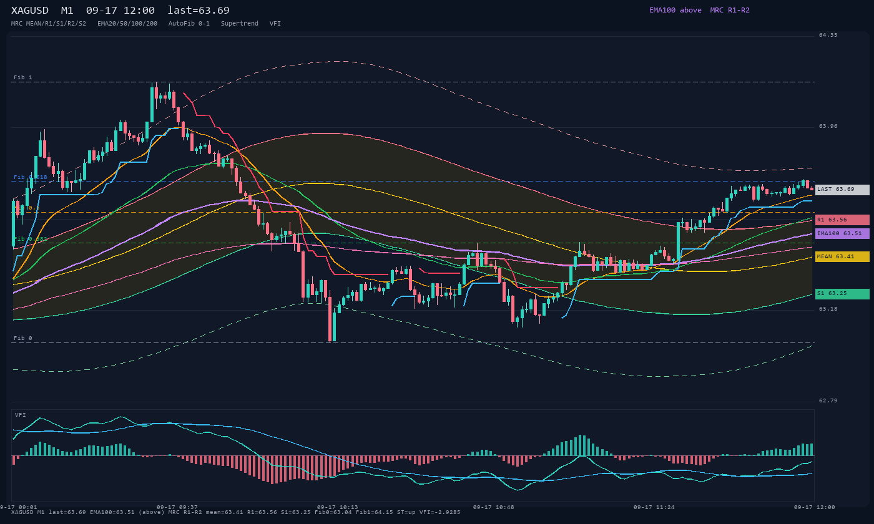Click the 'AutoFib 0-1' legend entry

pos(189,23)
